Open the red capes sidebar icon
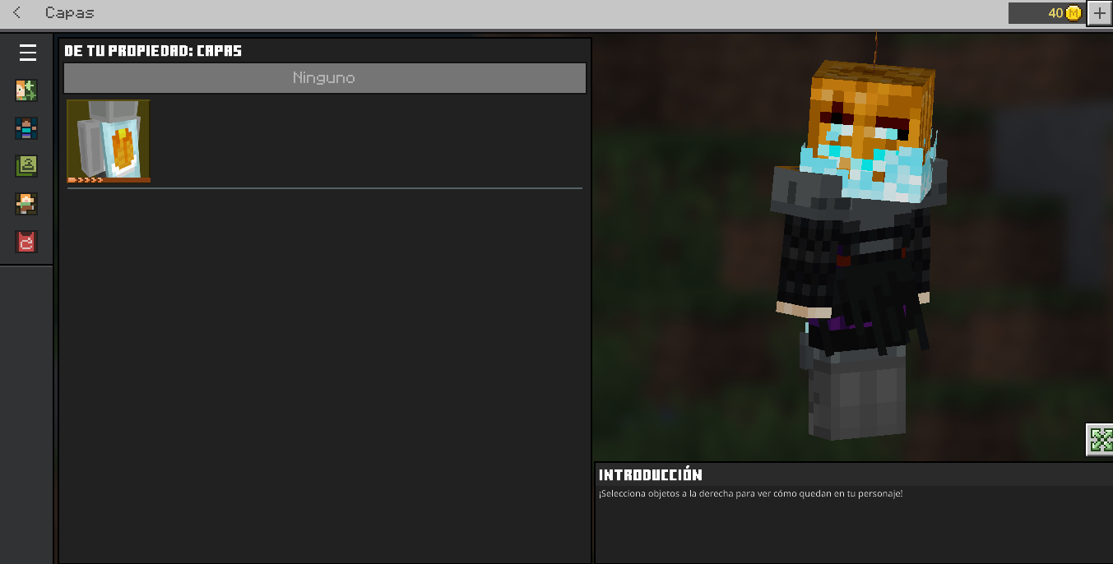The height and width of the screenshot is (564, 1113). 26,242
